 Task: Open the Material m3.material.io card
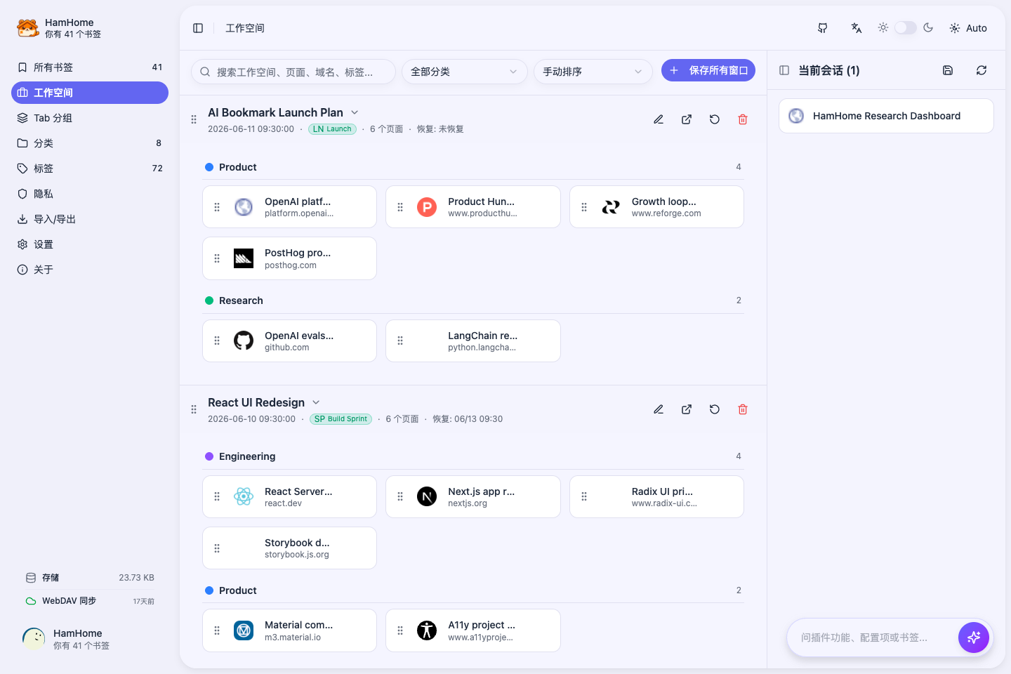(289, 630)
